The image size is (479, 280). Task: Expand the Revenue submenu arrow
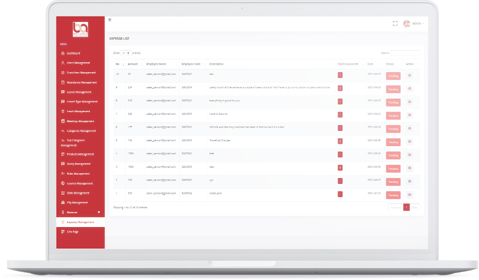(99, 212)
